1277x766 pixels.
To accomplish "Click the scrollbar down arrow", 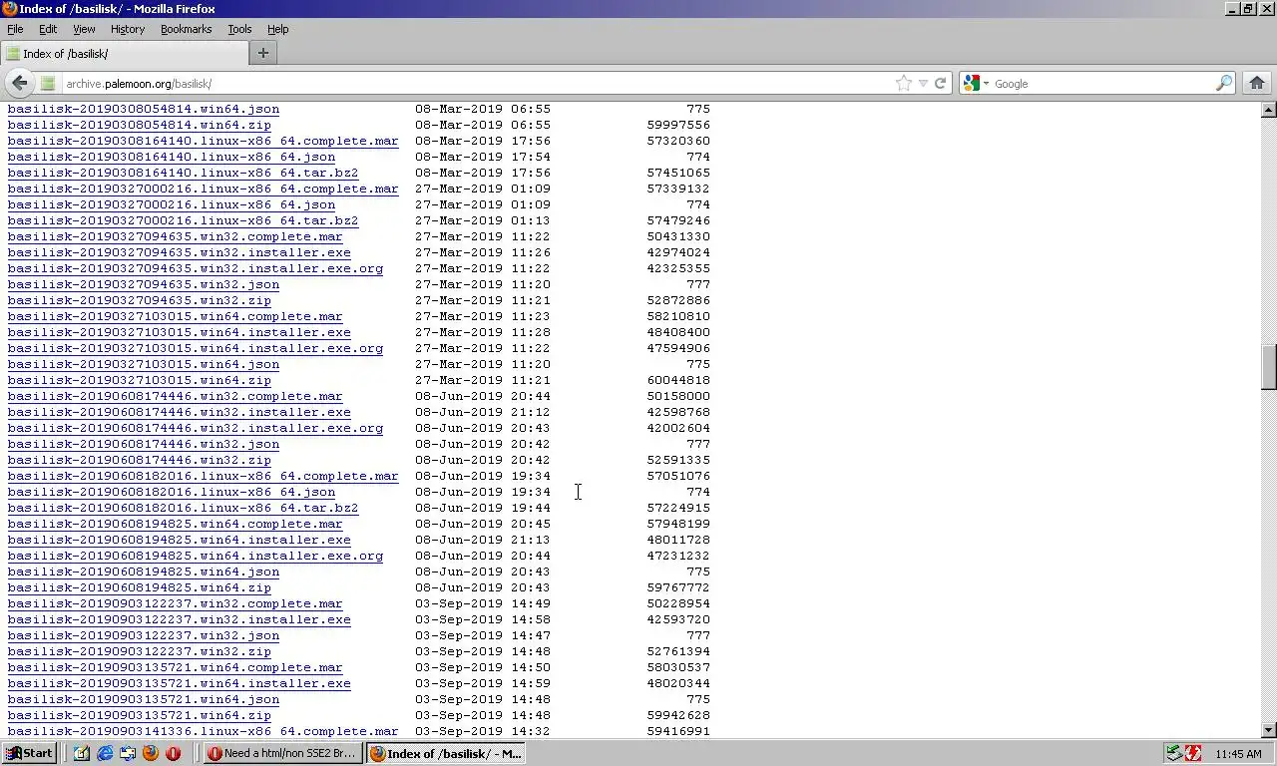I will [1269, 730].
